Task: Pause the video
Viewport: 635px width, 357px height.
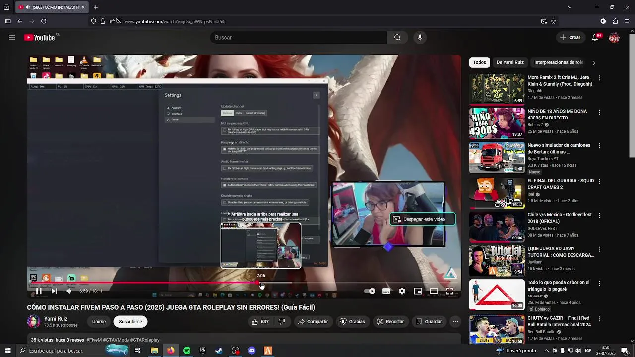Action: point(38,291)
